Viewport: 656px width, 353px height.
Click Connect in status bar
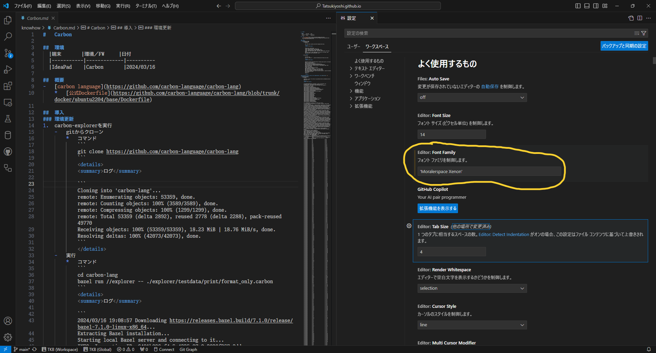pyautogui.click(x=164, y=349)
